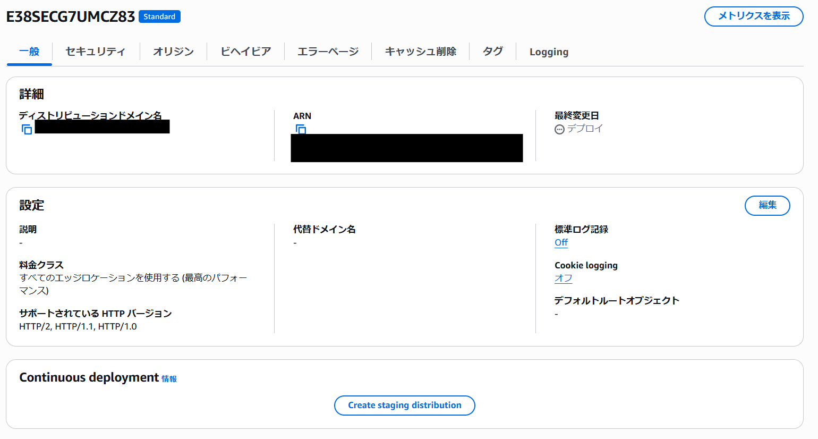Click the 説明 label
This screenshot has width=818, height=439.
[28, 230]
